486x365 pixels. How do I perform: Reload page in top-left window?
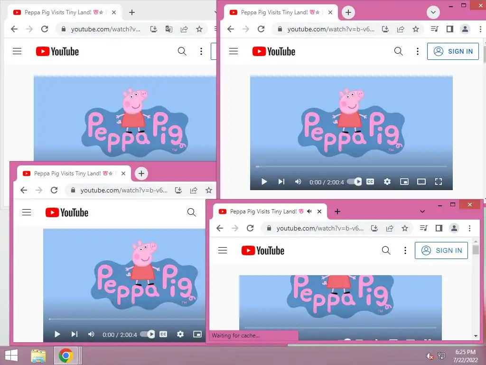click(x=45, y=29)
